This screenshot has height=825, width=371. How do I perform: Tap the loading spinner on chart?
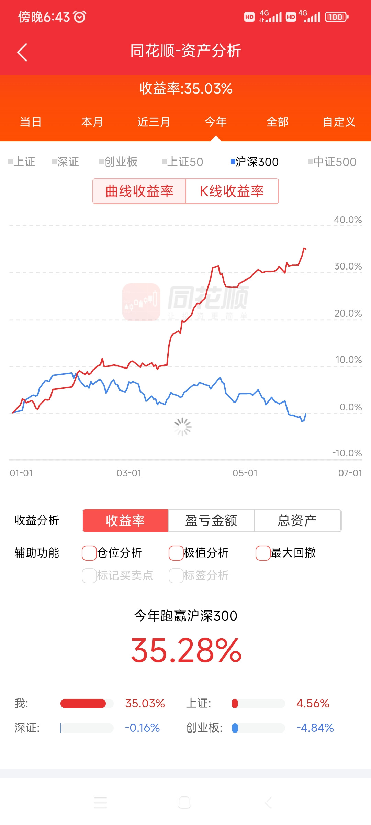(x=182, y=427)
